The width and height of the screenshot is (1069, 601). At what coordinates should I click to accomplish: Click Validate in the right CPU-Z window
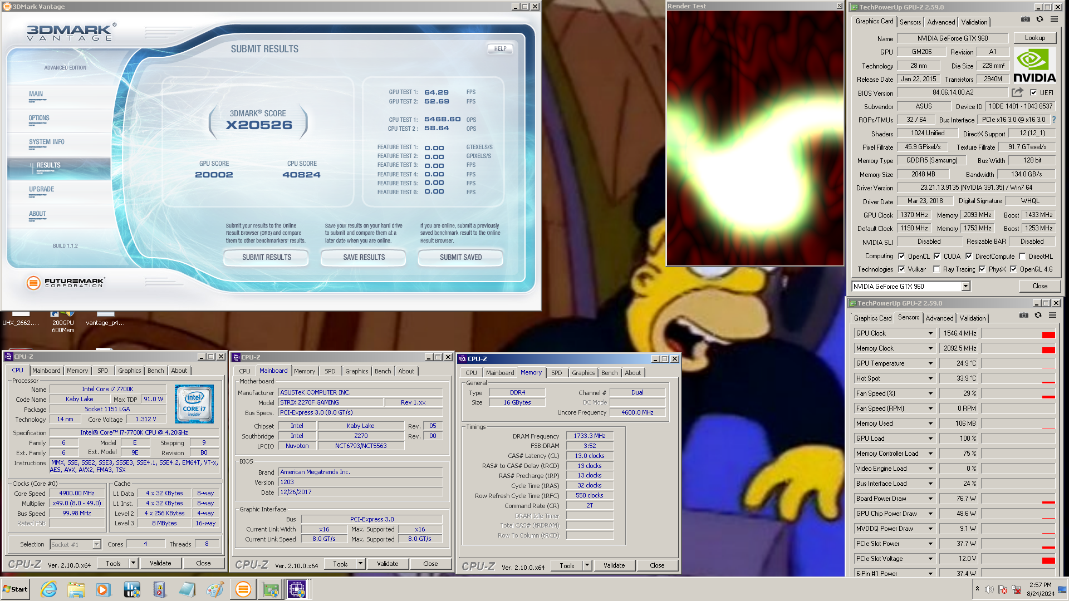[x=614, y=565]
